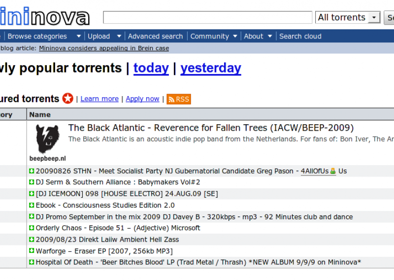The image size is (394, 280).
Task: Click the red featured-torrents star icon
Action: point(68,99)
